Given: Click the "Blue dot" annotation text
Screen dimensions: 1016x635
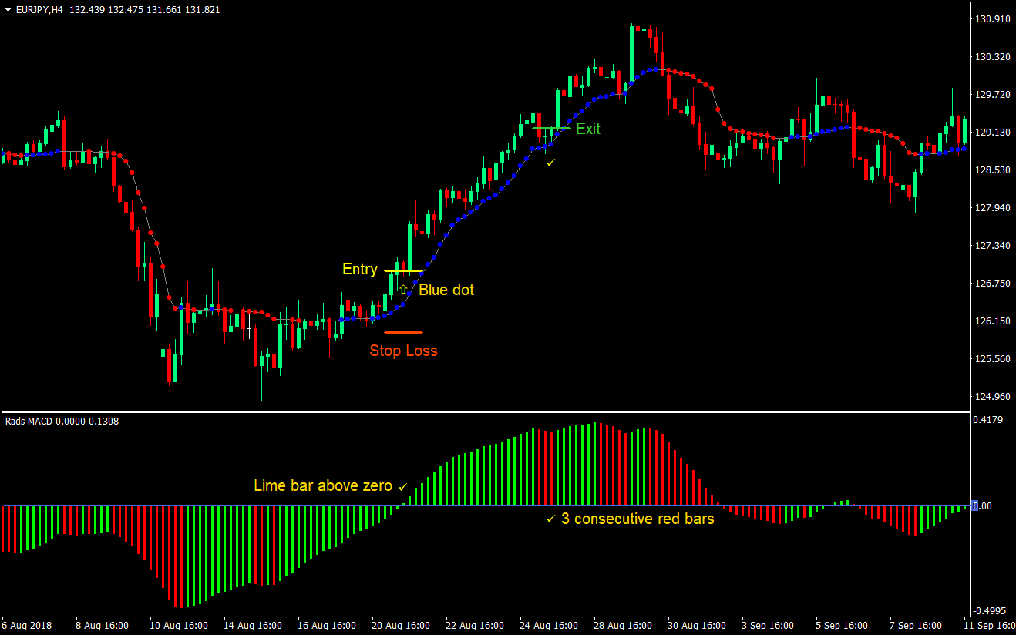Looking at the screenshot, I should tap(446, 290).
